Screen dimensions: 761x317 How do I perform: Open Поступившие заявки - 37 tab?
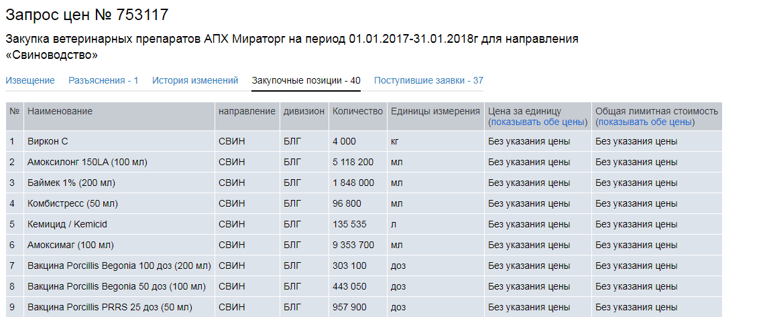click(428, 80)
